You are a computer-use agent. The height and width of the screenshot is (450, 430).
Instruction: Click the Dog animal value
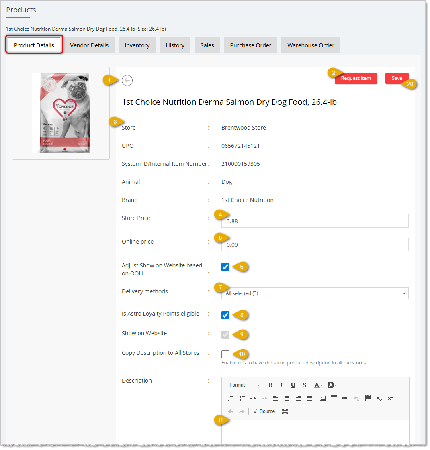pyautogui.click(x=227, y=183)
